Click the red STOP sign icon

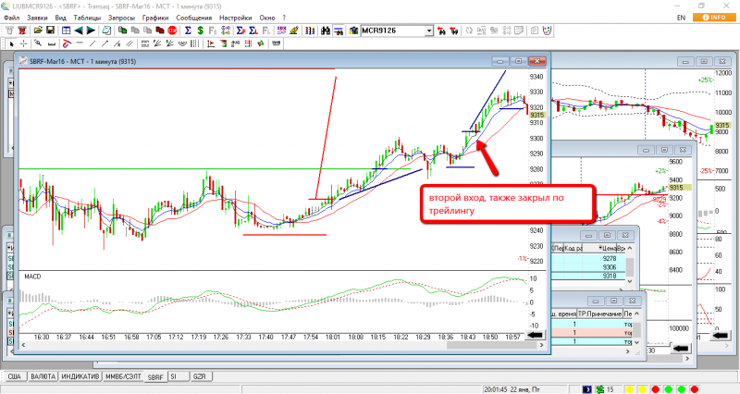(x=172, y=31)
